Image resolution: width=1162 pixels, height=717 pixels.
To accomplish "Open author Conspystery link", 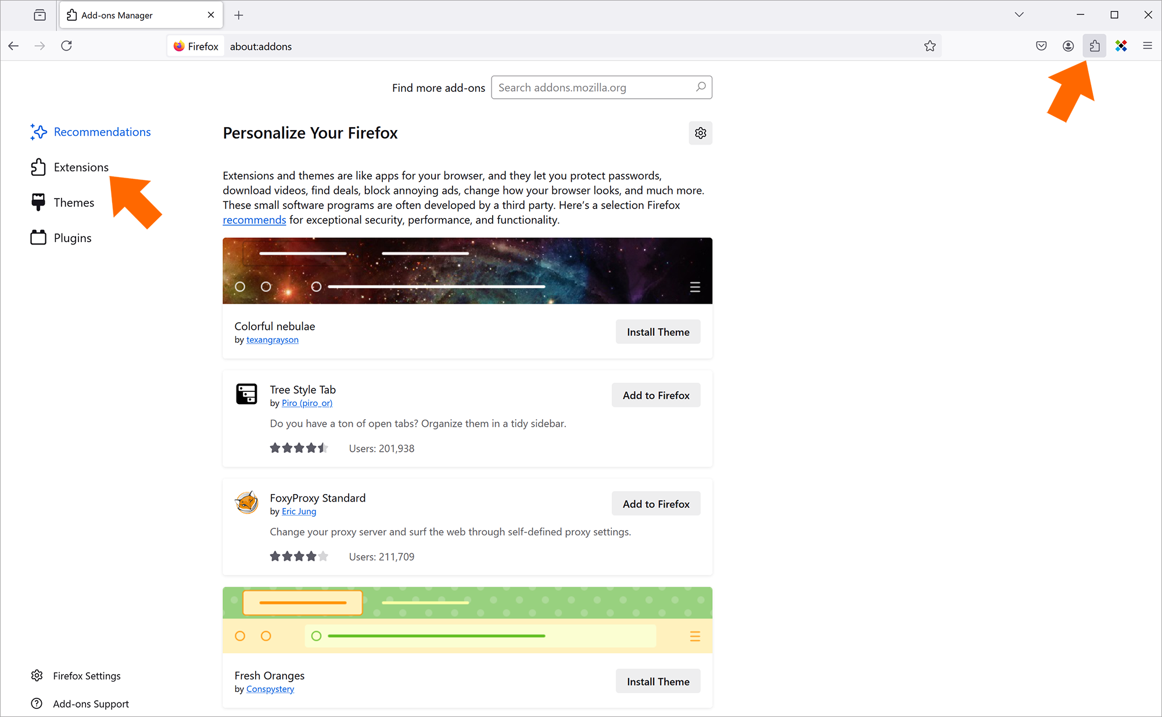I will (270, 689).
